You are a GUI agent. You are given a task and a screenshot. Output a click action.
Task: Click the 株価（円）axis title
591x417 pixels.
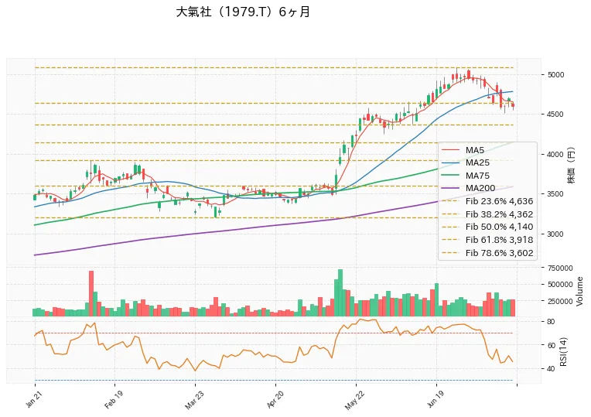pyautogui.click(x=572, y=165)
